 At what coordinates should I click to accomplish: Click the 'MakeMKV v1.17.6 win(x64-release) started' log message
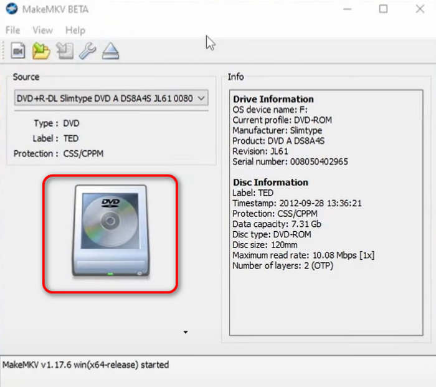[x=85, y=365]
